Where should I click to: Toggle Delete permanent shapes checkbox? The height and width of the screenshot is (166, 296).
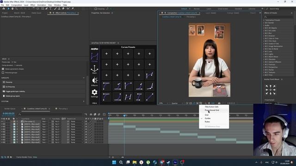click(x=3, y=69)
